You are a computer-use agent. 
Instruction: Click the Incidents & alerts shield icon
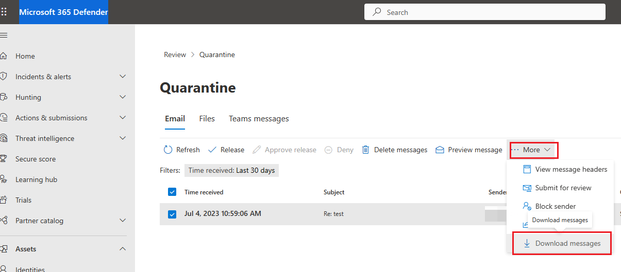(4, 77)
